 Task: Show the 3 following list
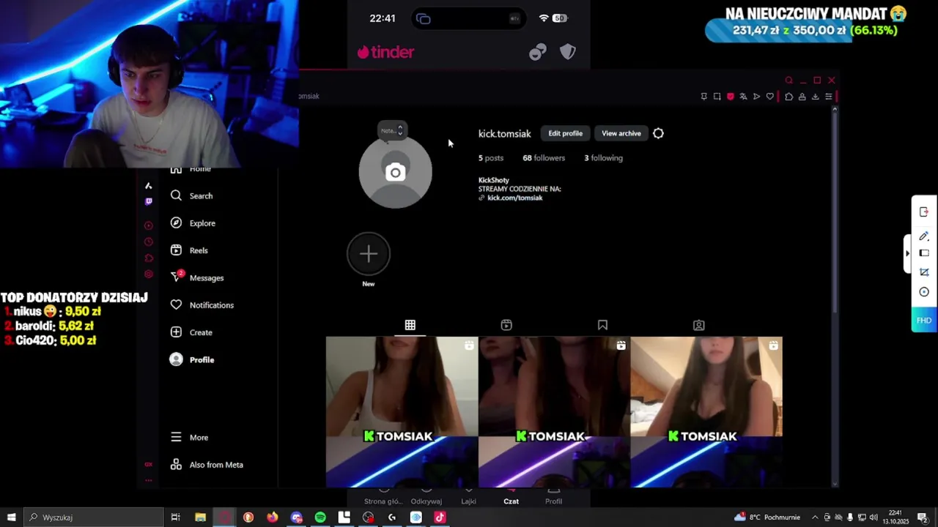click(x=603, y=158)
